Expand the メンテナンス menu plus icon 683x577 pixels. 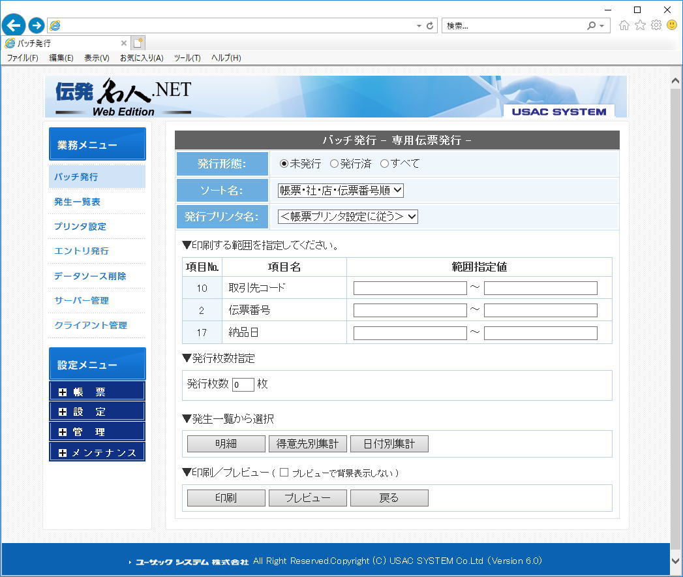pyautogui.click(x=63, y=453)
